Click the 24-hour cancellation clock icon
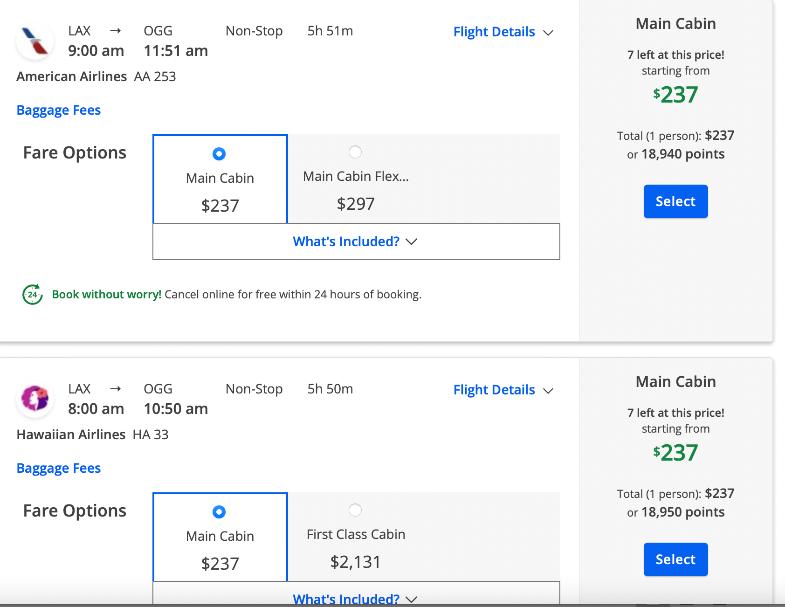The image size is (785, 607). tap(33, 294)
